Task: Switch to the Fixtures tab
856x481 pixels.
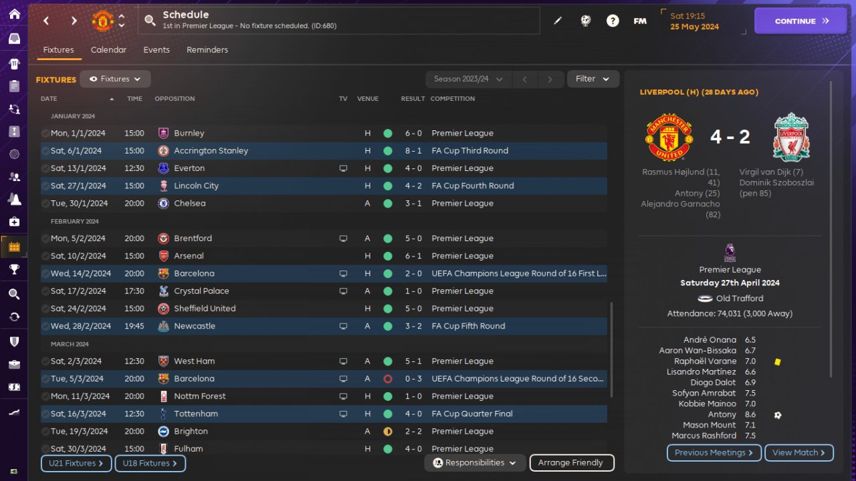Action: (x=58, y=50)
